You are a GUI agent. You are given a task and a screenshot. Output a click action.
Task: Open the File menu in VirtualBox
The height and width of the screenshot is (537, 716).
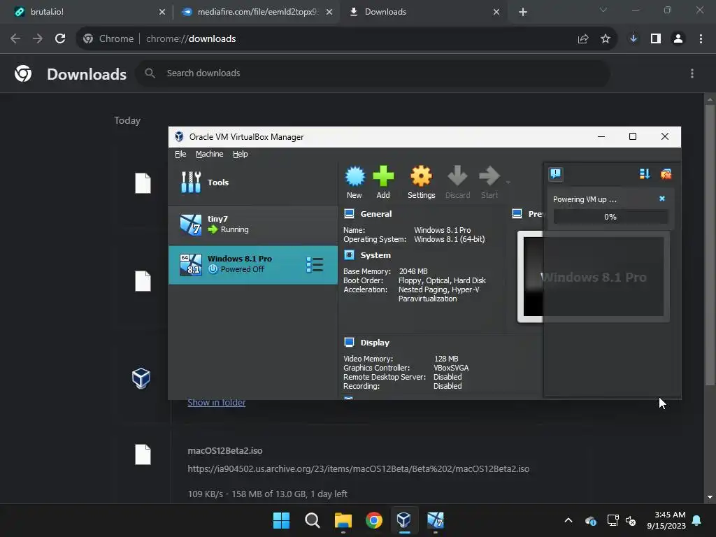pyautogui.click(x=180, y=154)
